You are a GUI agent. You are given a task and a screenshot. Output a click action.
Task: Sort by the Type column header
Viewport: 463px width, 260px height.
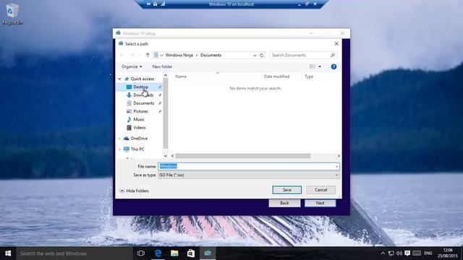coord(309,77)
